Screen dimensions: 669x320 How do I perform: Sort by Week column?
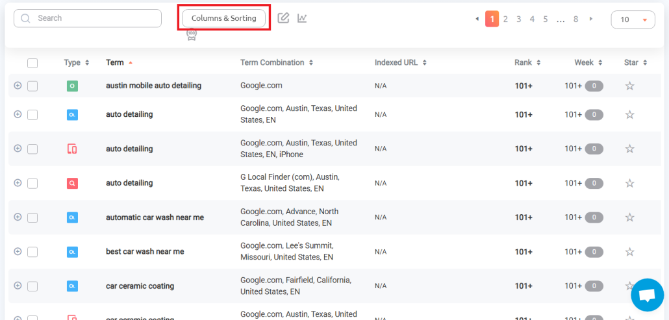point(588,62)
